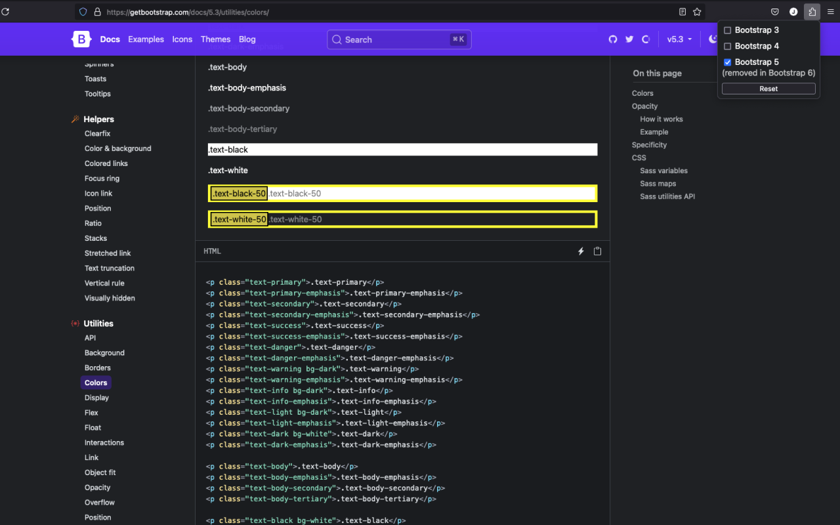Open the Pocket save icon
Image resolution: width=840 pixels, height=525 pixels.
coord(775,12)
